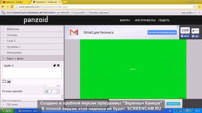Open ФОРУМ in the site menu
This screenshot has width=202, height=113.
click(x=125, y=20)
